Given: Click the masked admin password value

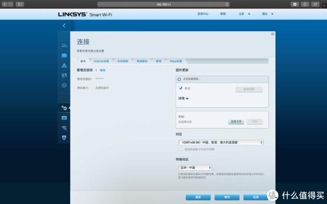Looking at the screenshot, I should click(99, 79).
